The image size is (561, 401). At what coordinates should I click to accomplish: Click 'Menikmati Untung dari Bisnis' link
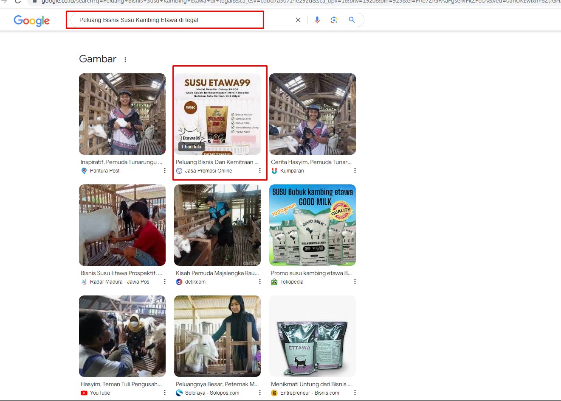tap(311, 384)
